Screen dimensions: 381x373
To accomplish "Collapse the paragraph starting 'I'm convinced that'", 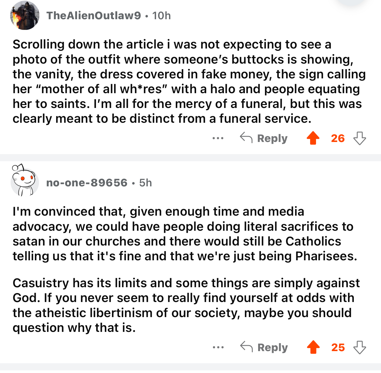I will (185, 234).
